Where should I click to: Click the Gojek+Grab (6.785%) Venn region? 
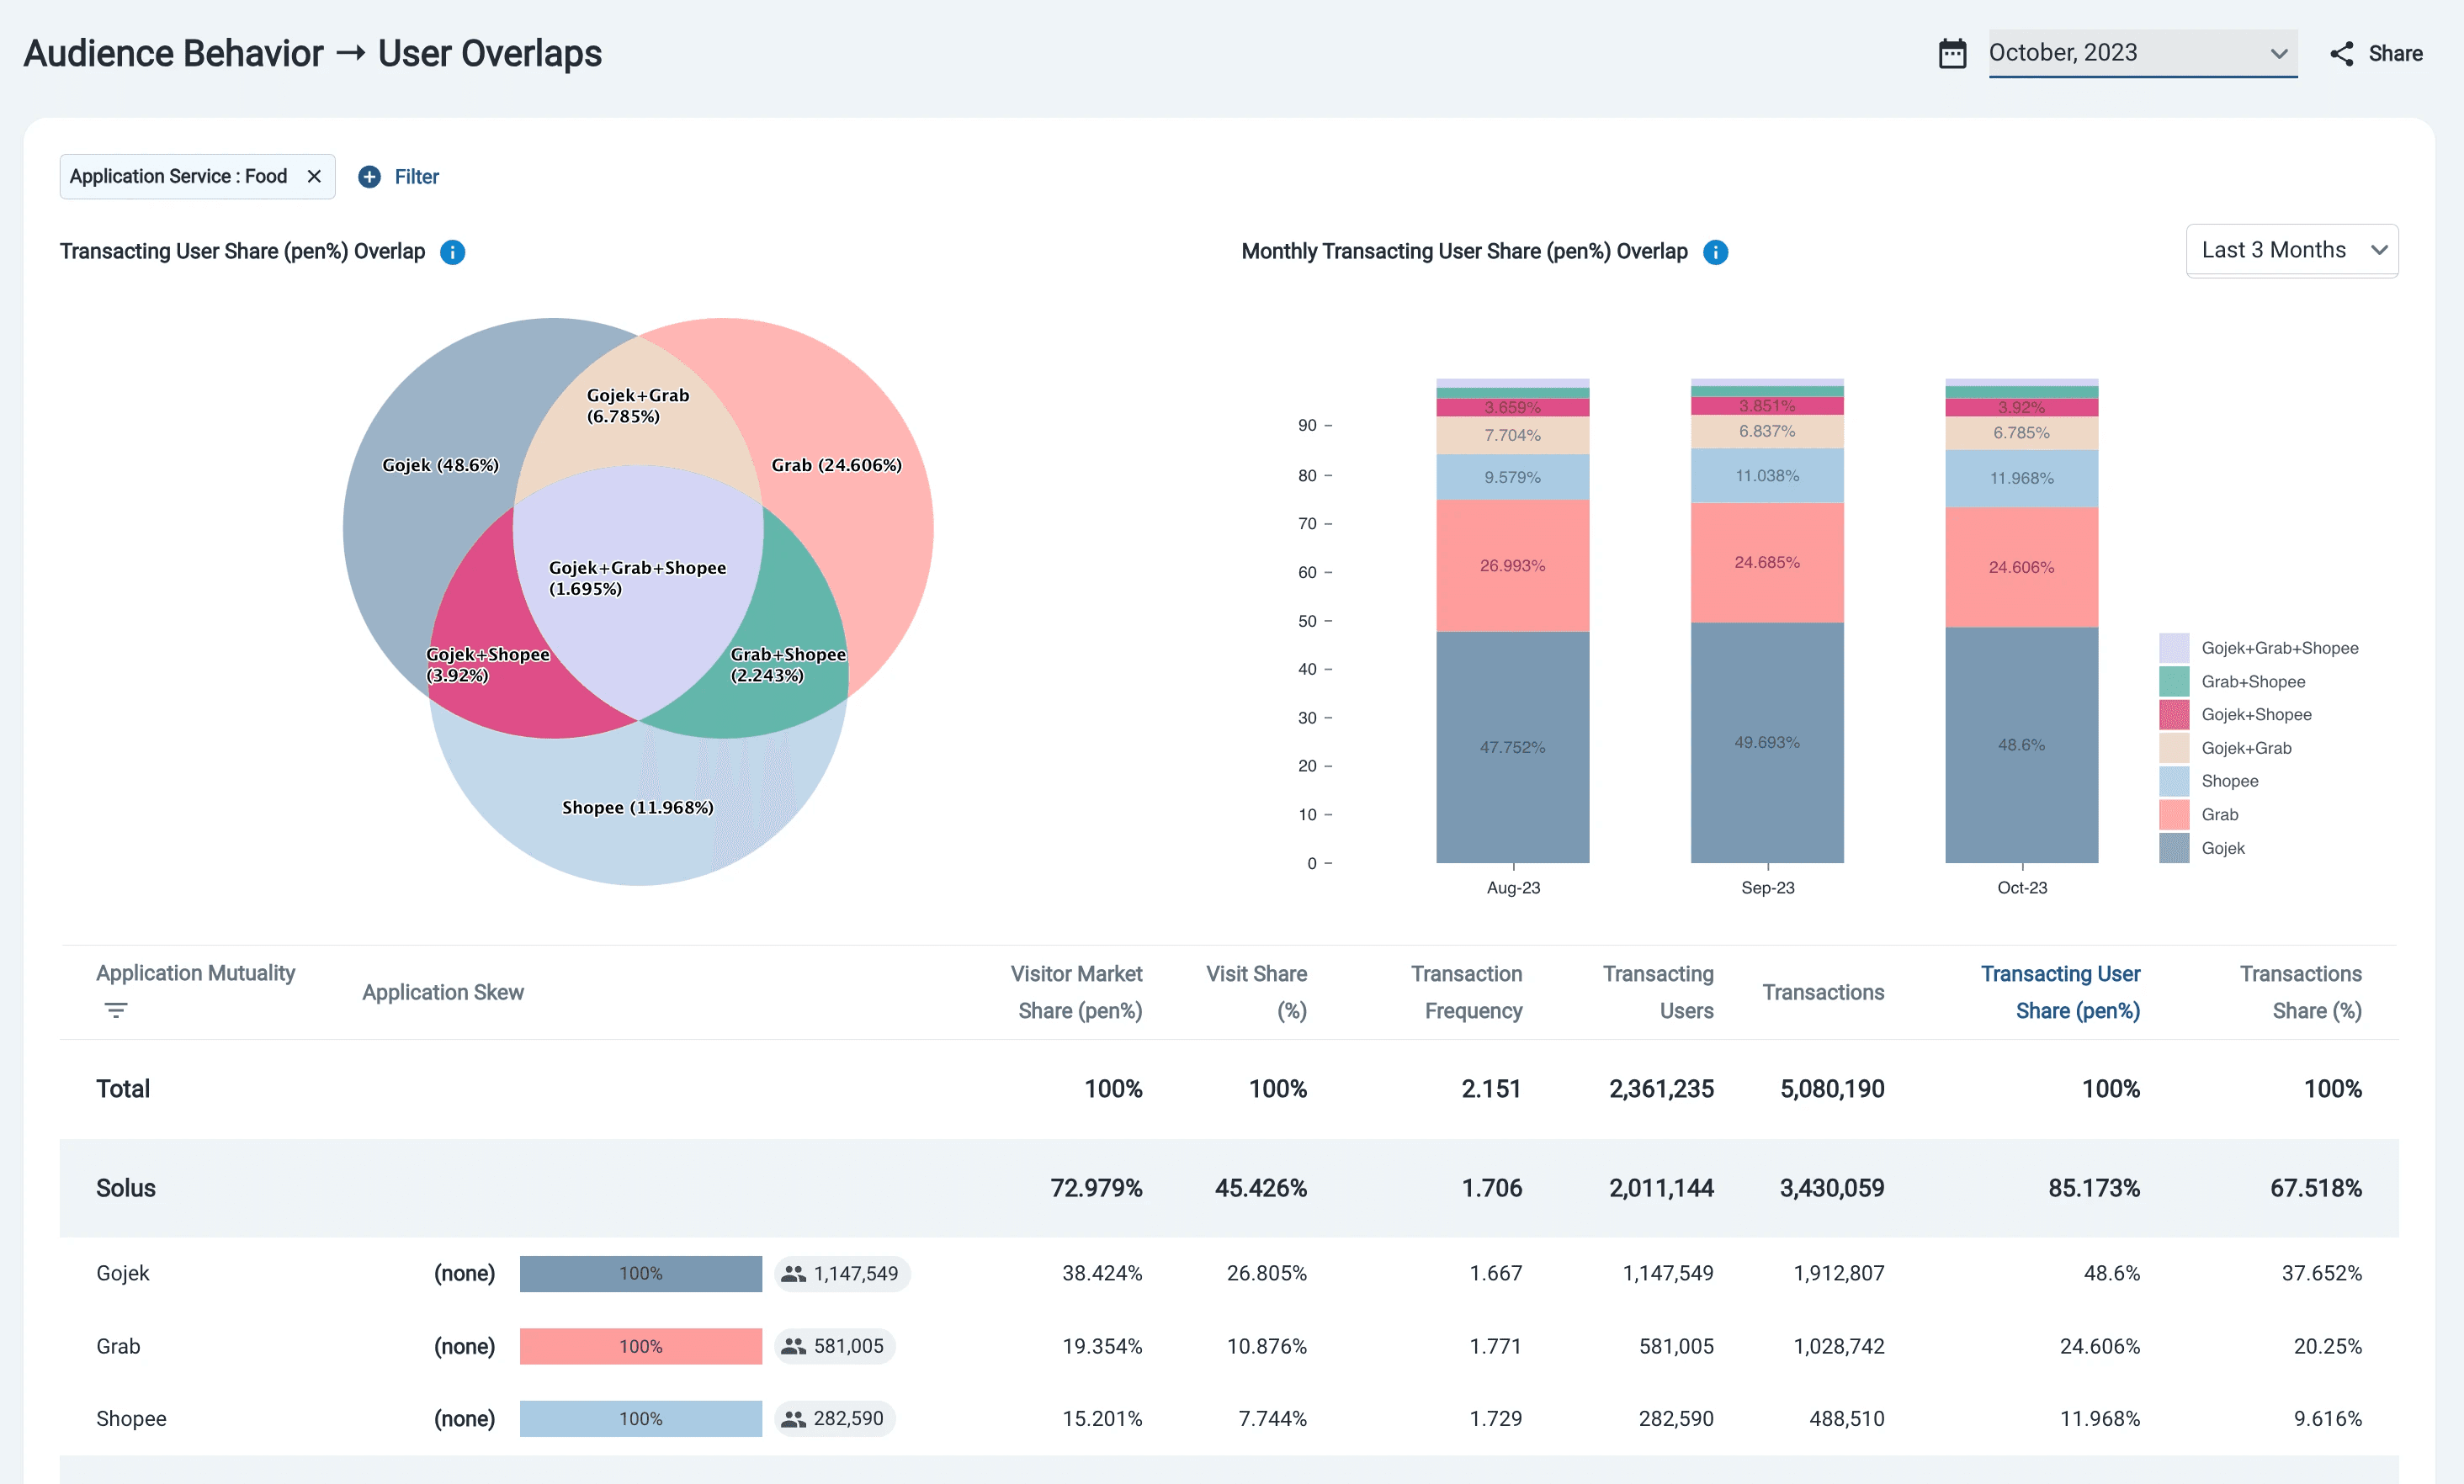638,420
